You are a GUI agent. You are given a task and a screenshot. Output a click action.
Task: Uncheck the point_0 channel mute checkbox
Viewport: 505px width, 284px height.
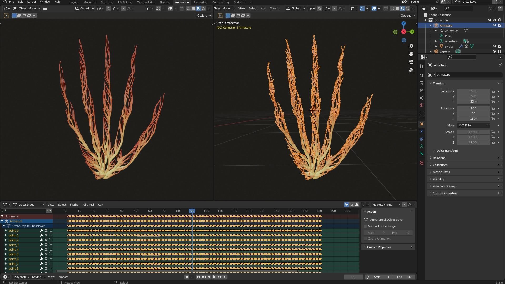coord(46,231)
